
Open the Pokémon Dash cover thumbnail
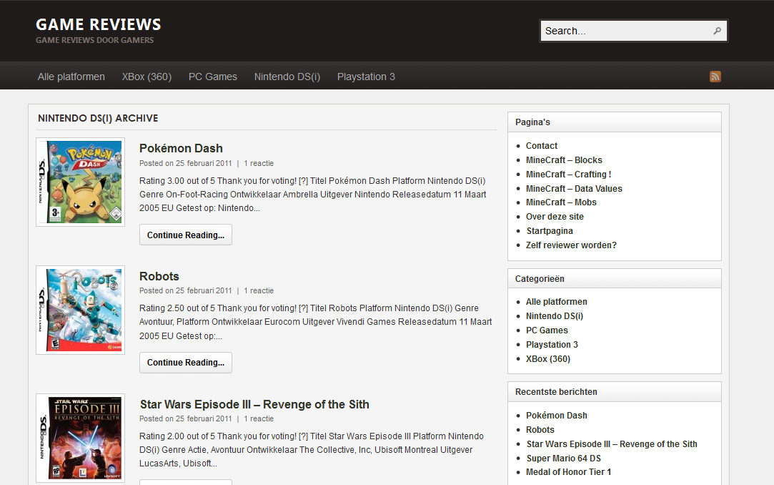[x=81, y=182]
